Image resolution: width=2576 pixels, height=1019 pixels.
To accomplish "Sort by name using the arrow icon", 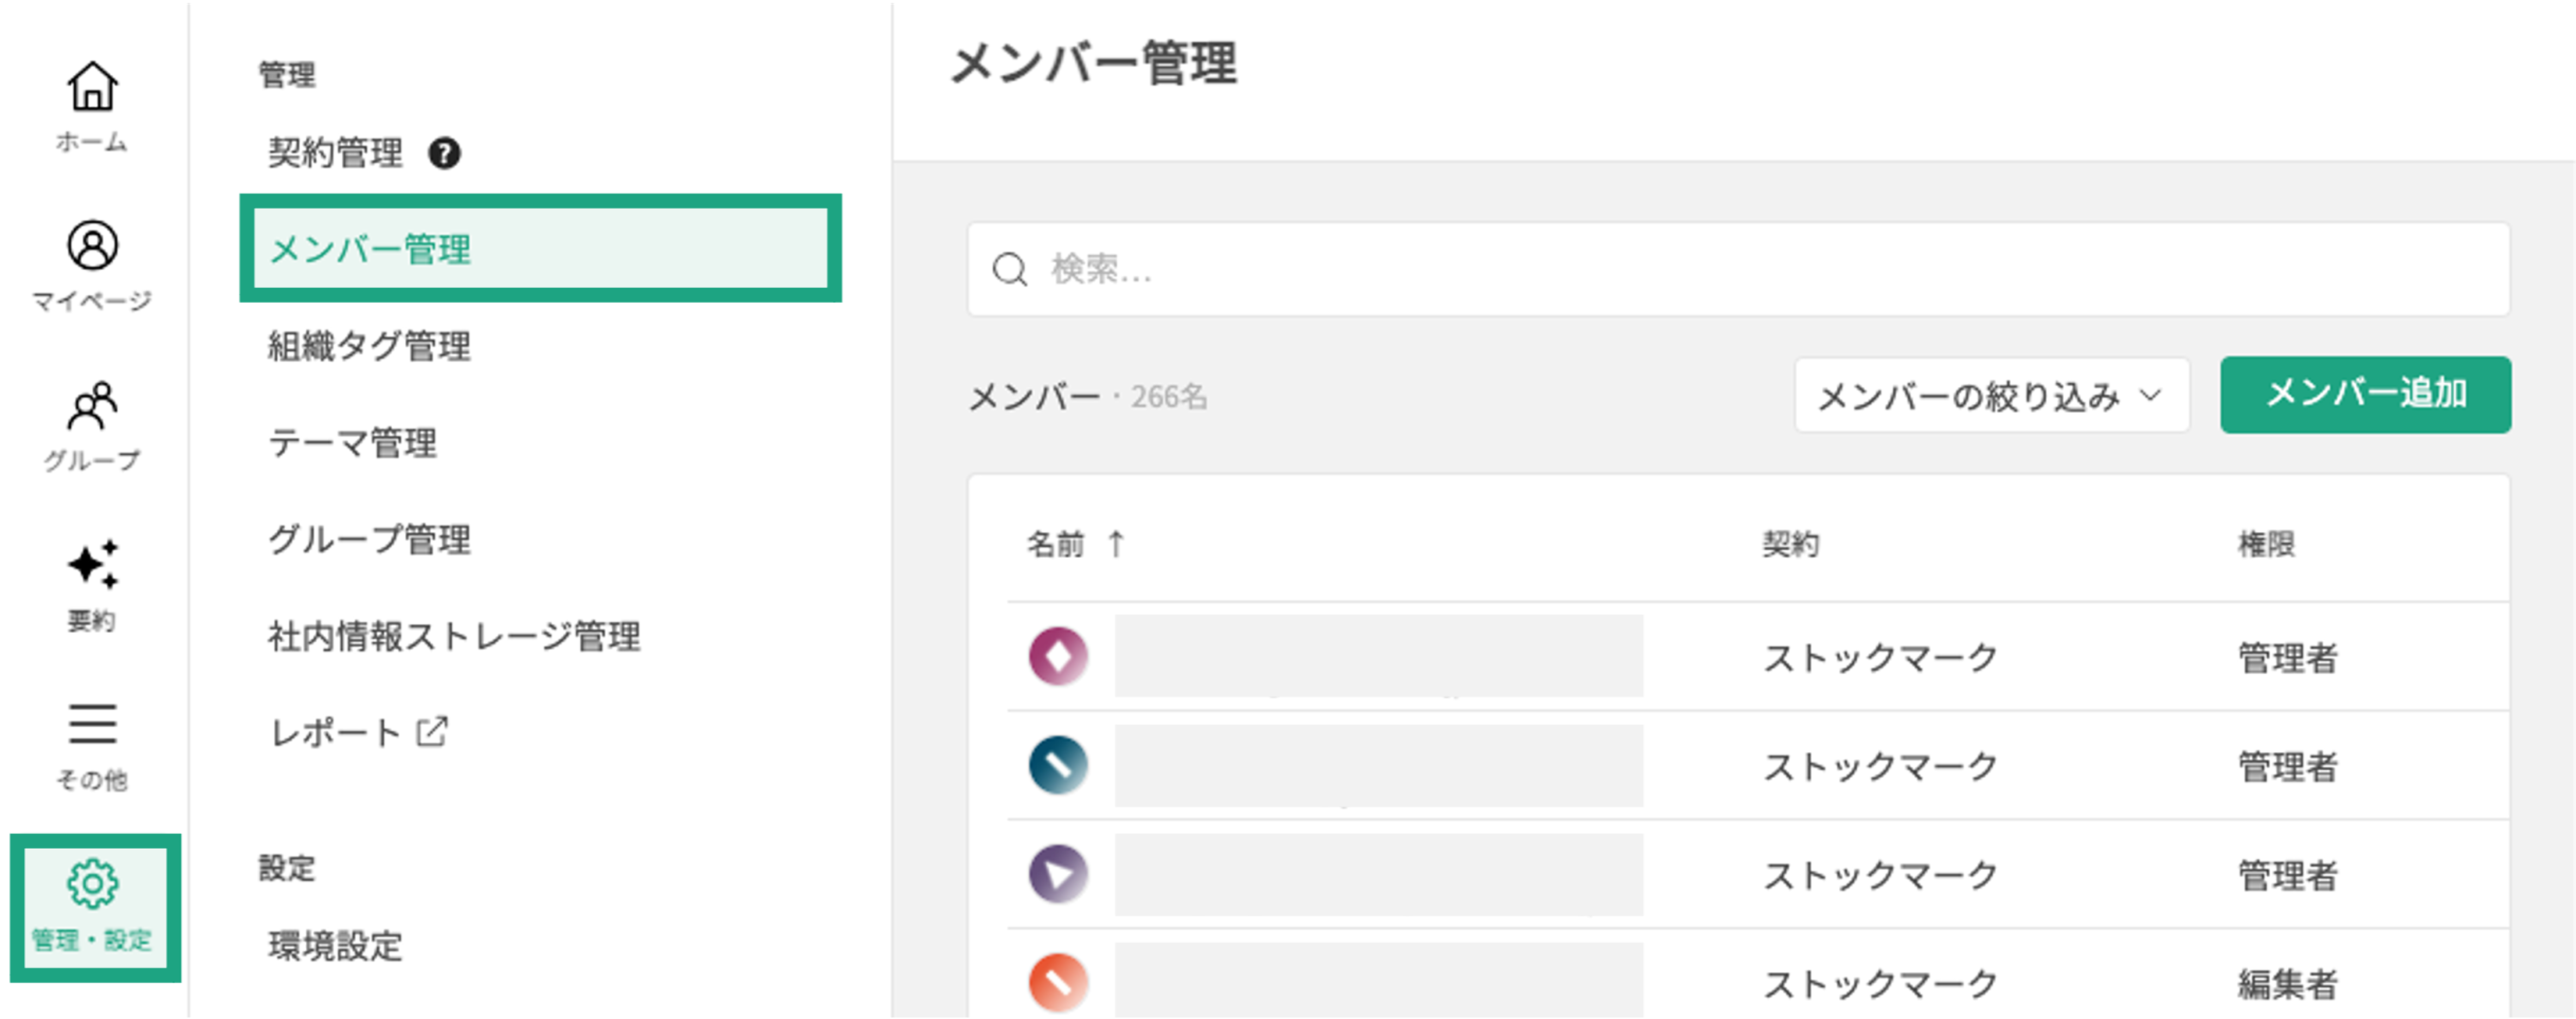I will click(x=1116, y=544).
